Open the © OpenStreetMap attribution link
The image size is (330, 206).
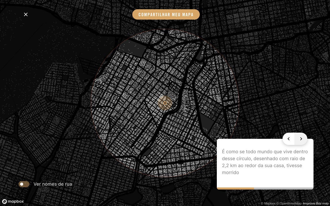(x=289, y=203)
